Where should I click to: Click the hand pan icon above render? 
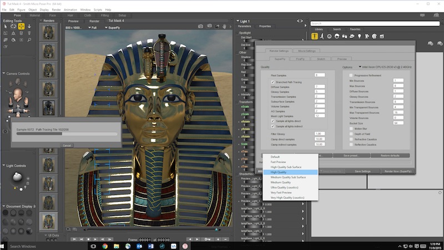point(224,26)
